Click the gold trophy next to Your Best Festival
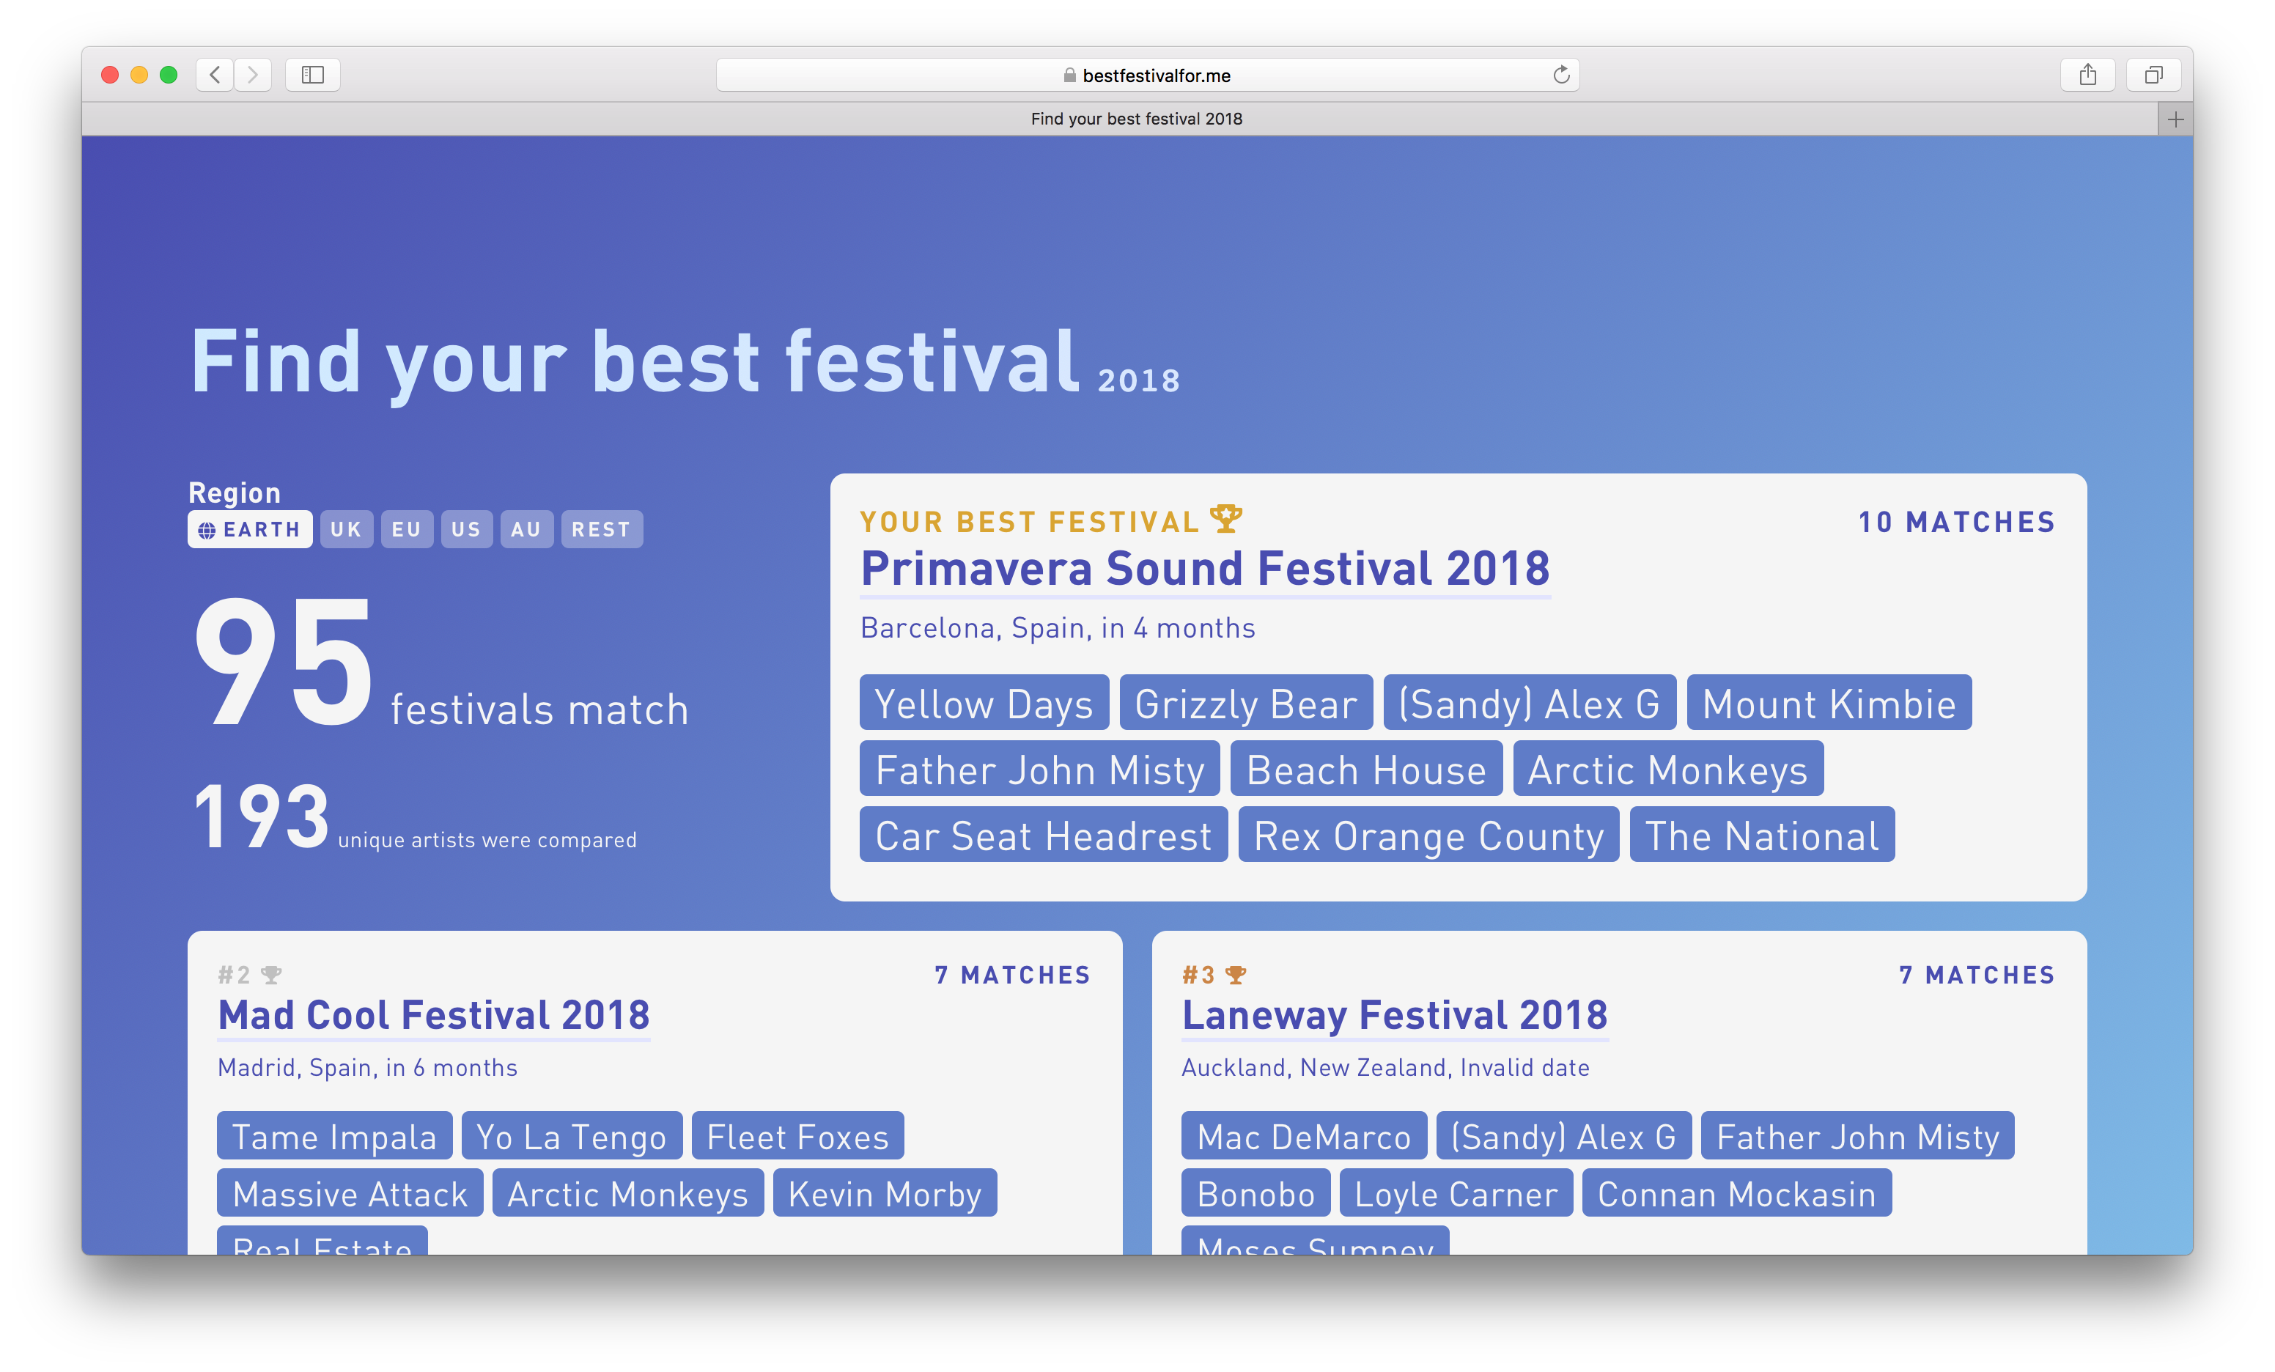Screen dimensions: 2275x1372 [x=1226, y=519]
